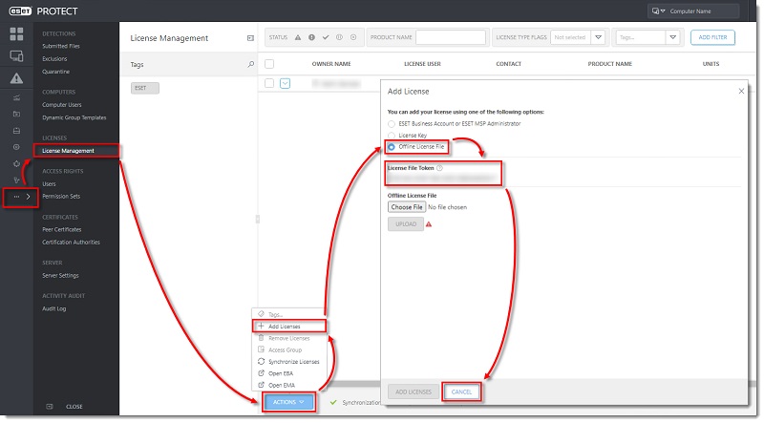Expand the first license row chevron

(x=286, y=84)
